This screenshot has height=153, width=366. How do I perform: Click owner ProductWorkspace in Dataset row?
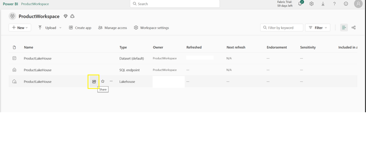click(x=165, y=58)
